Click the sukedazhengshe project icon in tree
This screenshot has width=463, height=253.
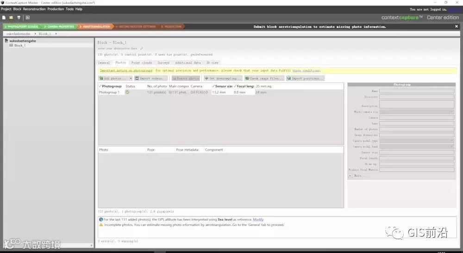(6, 41)
